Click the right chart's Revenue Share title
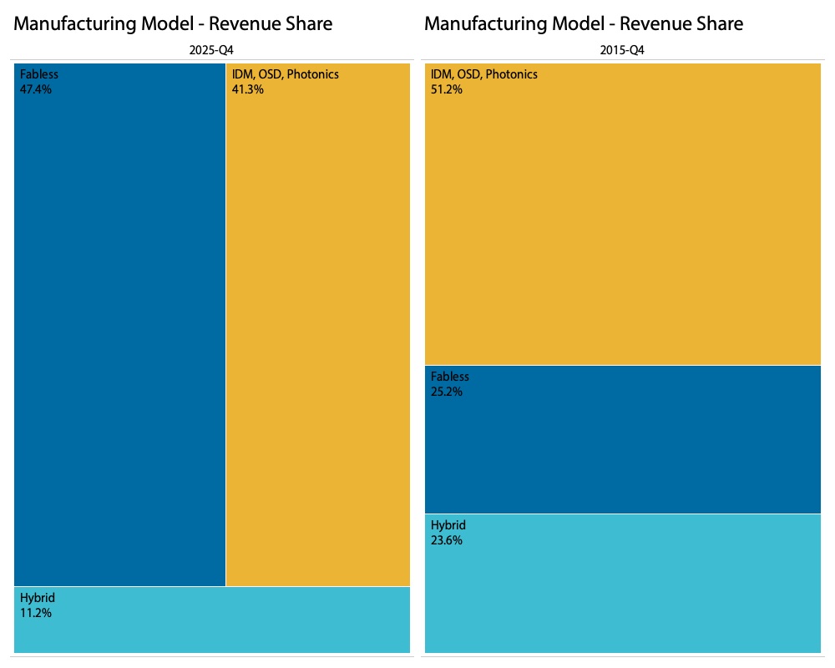The image size is (835, 668). pos(584,23)
